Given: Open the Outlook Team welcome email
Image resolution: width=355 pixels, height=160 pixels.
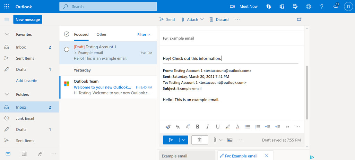Looking at the screenshot, I should coord(108,87).
